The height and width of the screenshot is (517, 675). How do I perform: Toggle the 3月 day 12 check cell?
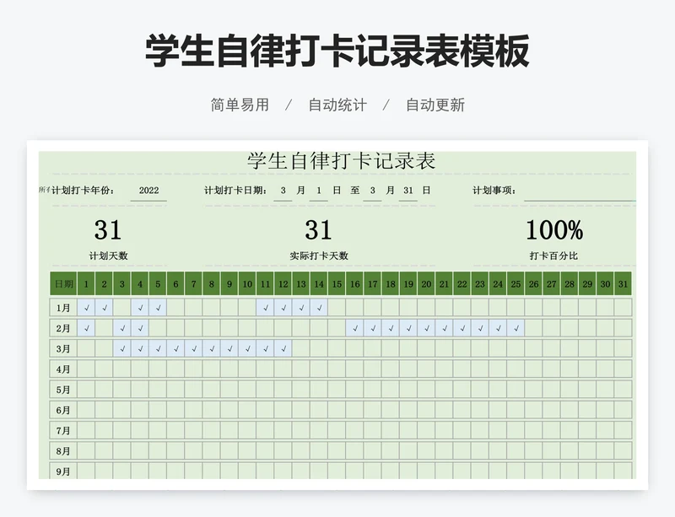[283, 348]
